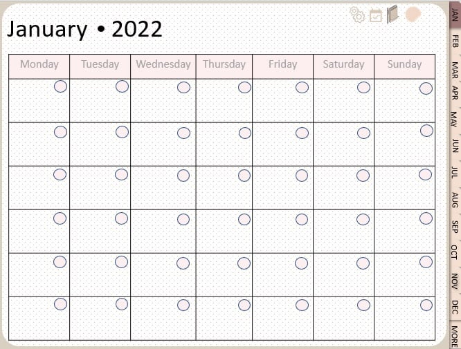The width and height of the screenshot is (461, 349).
Task: Switch to the JUN tab
Action: [455, 145]
